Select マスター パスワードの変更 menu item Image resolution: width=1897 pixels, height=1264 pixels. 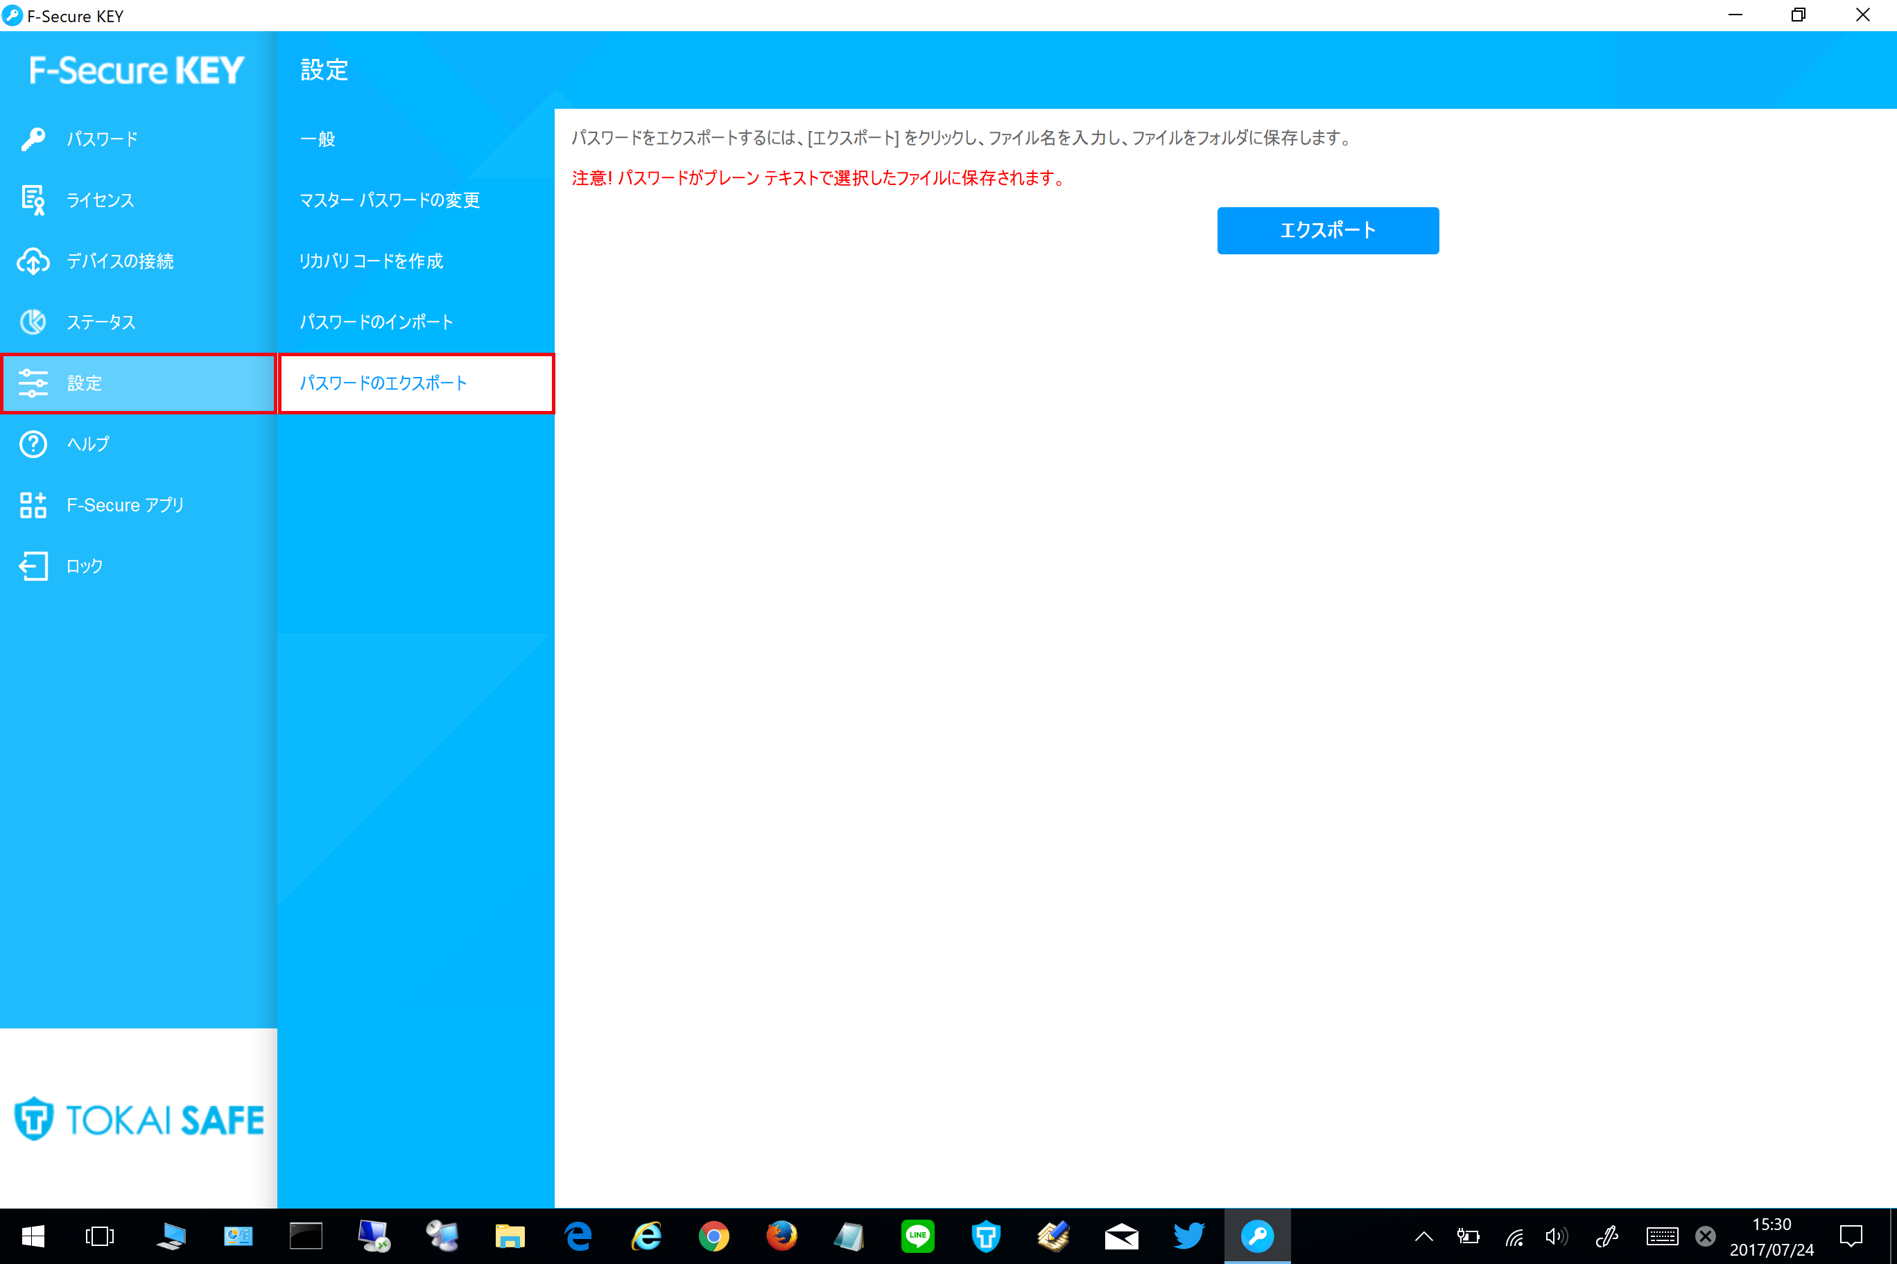point(390,200)
